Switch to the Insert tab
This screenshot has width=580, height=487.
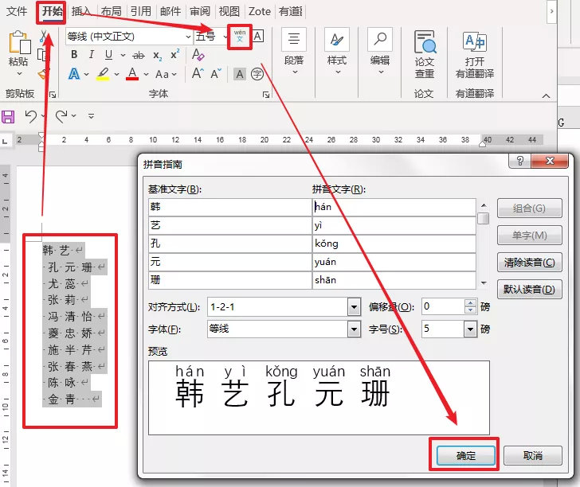(80, 11)
